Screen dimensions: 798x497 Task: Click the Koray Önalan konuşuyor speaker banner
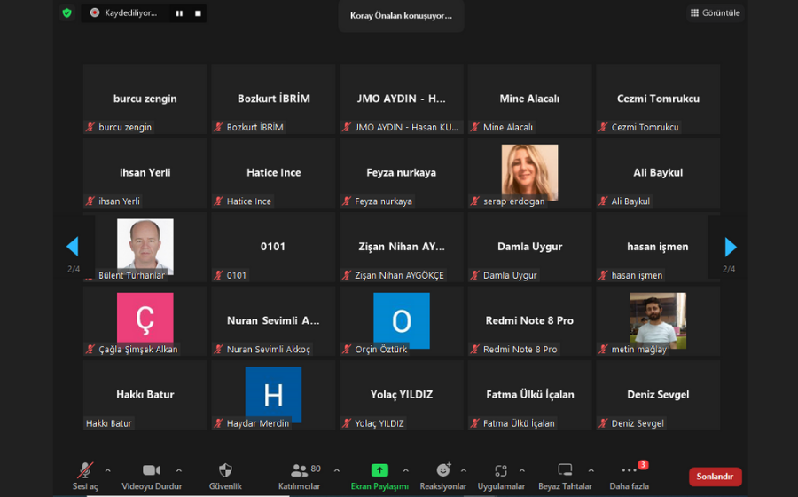401,16
